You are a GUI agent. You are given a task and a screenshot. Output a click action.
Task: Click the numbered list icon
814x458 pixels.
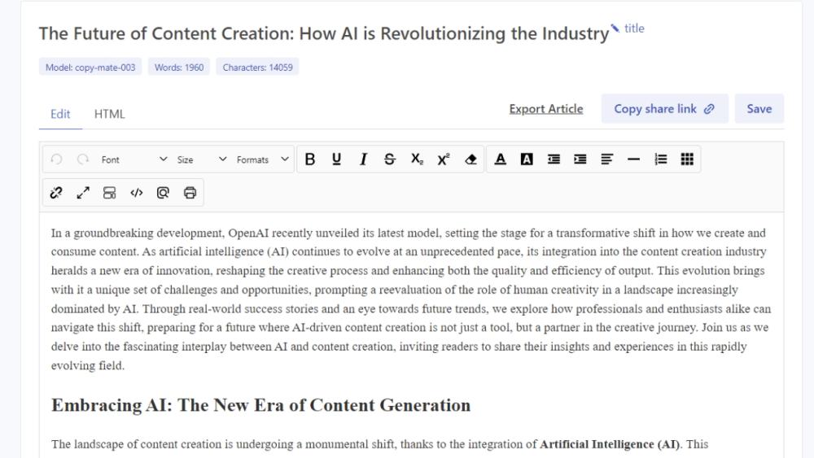[660, 159]
